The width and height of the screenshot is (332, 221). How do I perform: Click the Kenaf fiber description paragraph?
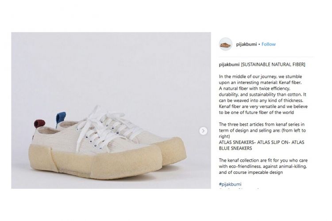(263, 94)
